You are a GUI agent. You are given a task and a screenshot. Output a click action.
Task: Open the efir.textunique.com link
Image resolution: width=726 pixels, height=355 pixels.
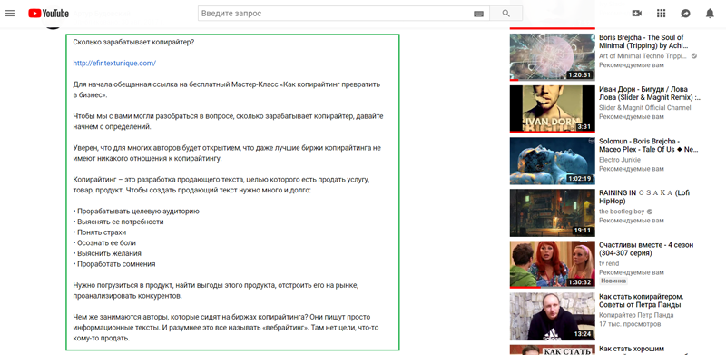pos(114,63)
